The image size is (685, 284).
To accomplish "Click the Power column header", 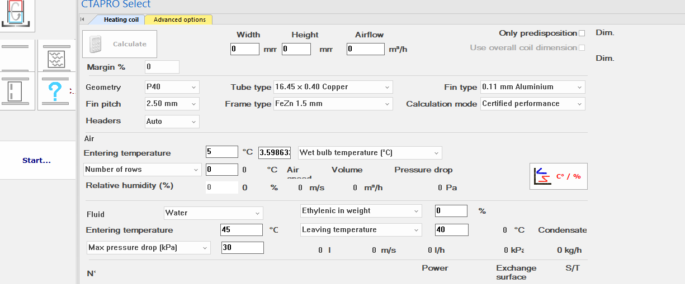I will [435, 268].
